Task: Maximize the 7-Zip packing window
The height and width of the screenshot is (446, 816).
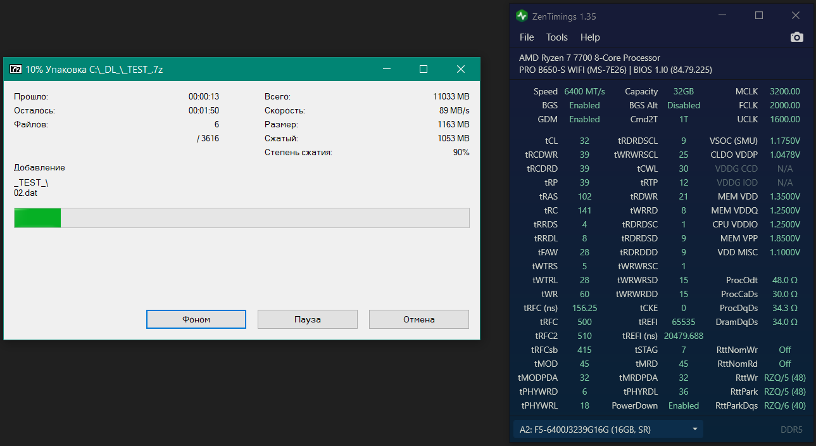Action: click(x=424, y=69)
